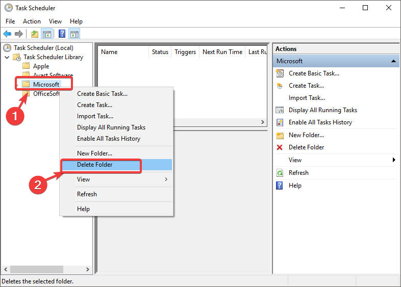Click Refresh text in Actions pane
This screenshot has height=287, width=401.
point(298,173)
